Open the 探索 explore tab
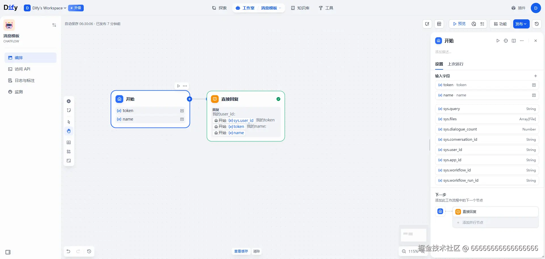545x259 pixels. [219, 8]
